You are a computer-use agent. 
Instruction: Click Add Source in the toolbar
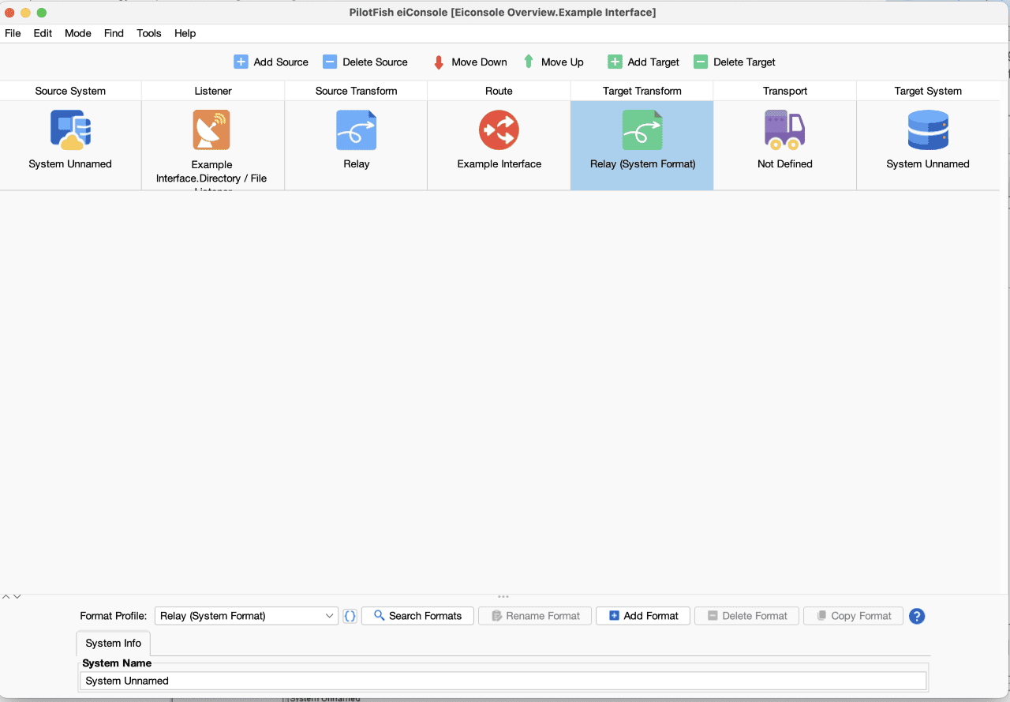pyautogui.click(x=271, y=62)
